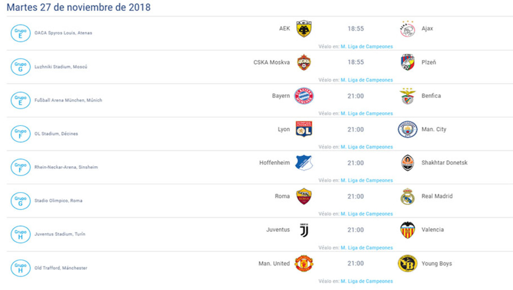Click the Real Madrid crest
This screenshot has height=290, width=513.
(407, 196)
